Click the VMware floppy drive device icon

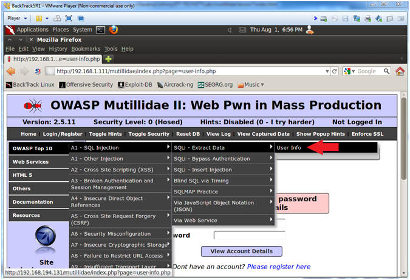[x=346, y=19]
